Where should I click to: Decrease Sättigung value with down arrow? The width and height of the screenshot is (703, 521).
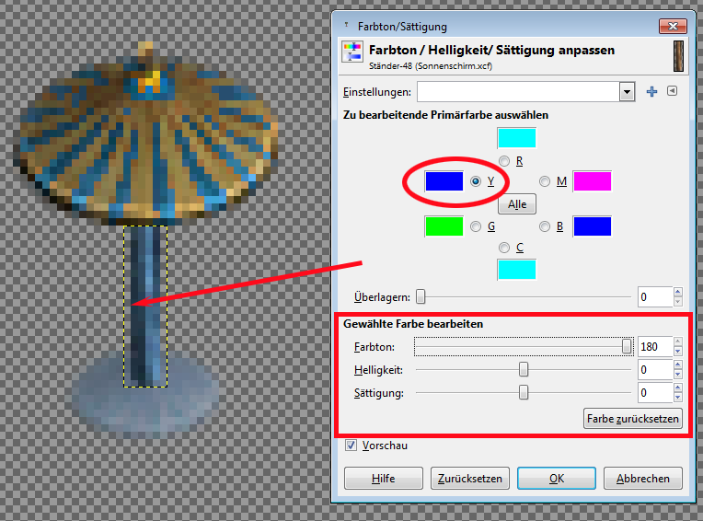pyautogui.click(x=678, y=398)
